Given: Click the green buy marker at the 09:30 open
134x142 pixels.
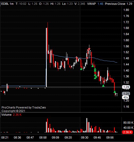Looking at the screenshot, I should (81, 69).
